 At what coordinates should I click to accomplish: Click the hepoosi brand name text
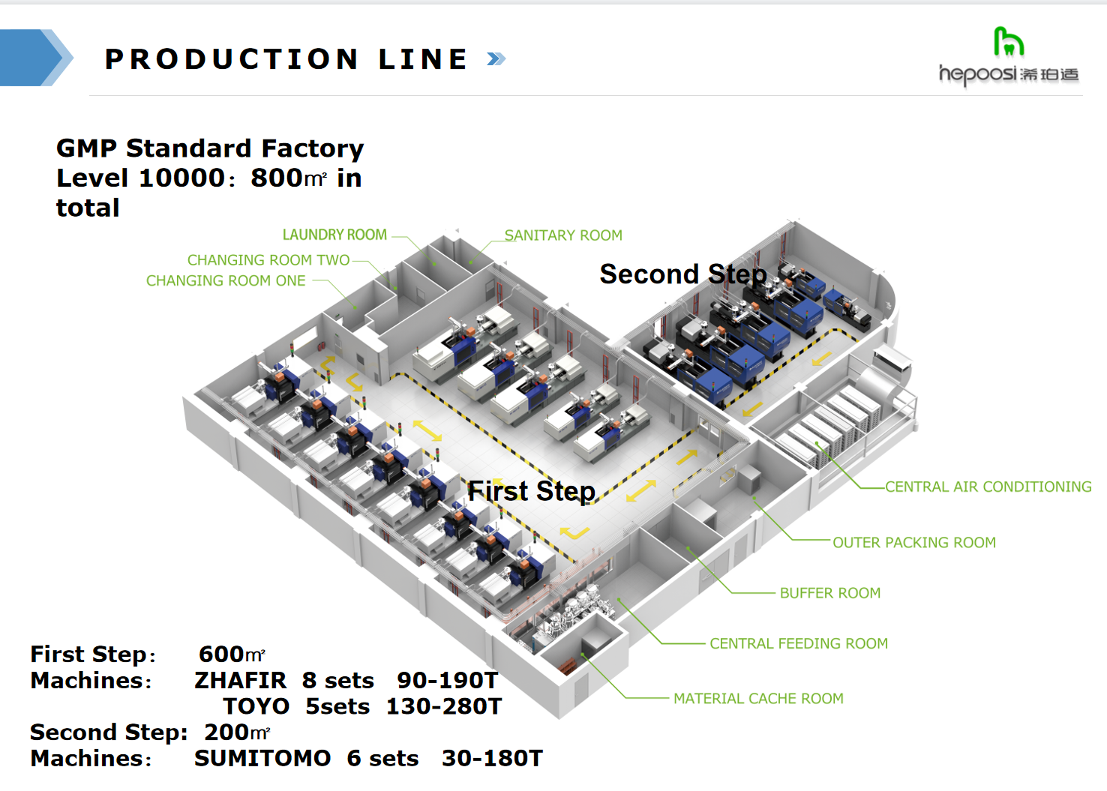[x=977, y=73]
